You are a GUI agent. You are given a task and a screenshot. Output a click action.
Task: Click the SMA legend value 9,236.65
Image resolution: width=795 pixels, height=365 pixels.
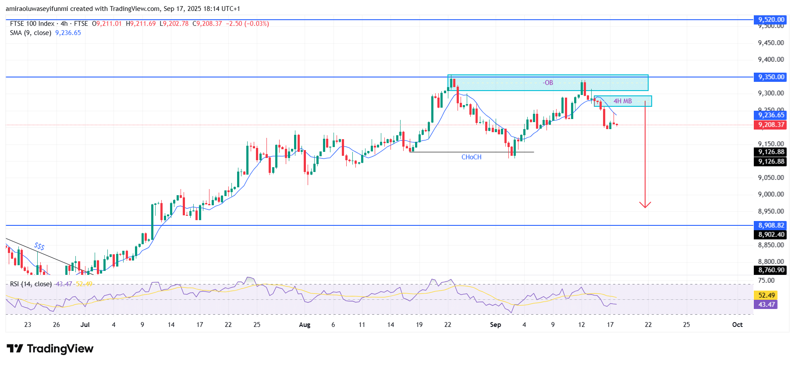tap(68, 33)
